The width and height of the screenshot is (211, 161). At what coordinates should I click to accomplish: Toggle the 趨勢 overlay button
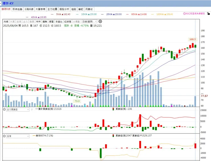45,22
